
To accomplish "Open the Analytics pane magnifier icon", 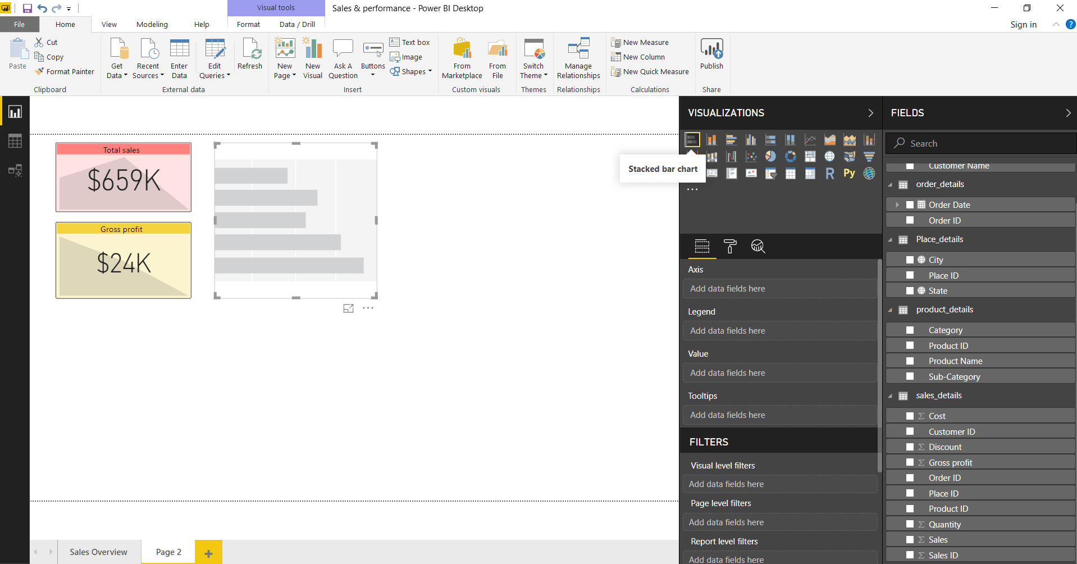I will coord(758,246).
